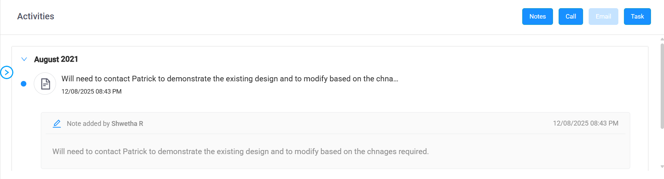Click the "Note added by" label
Viewport: 664px width, 179px height.
point(88,124)
